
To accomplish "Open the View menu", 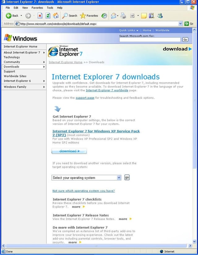I will click(25, 8).
